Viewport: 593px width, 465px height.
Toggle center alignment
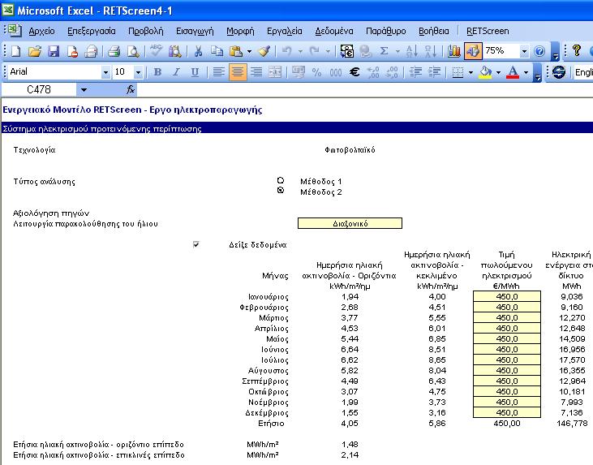tap(238, 72)
